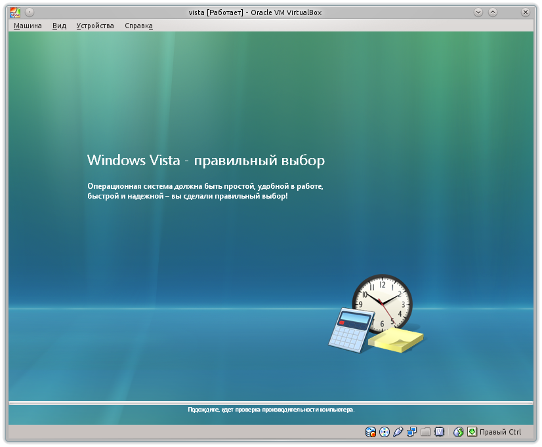Click the network adapters status indicator
This screenshot has height=447, width=542.
[411, 432]
